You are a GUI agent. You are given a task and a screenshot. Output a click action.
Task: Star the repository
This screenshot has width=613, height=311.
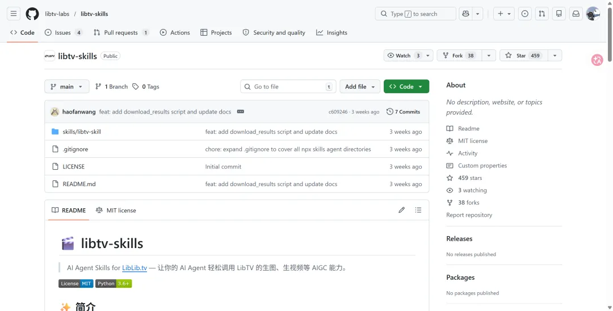point(524,56)
